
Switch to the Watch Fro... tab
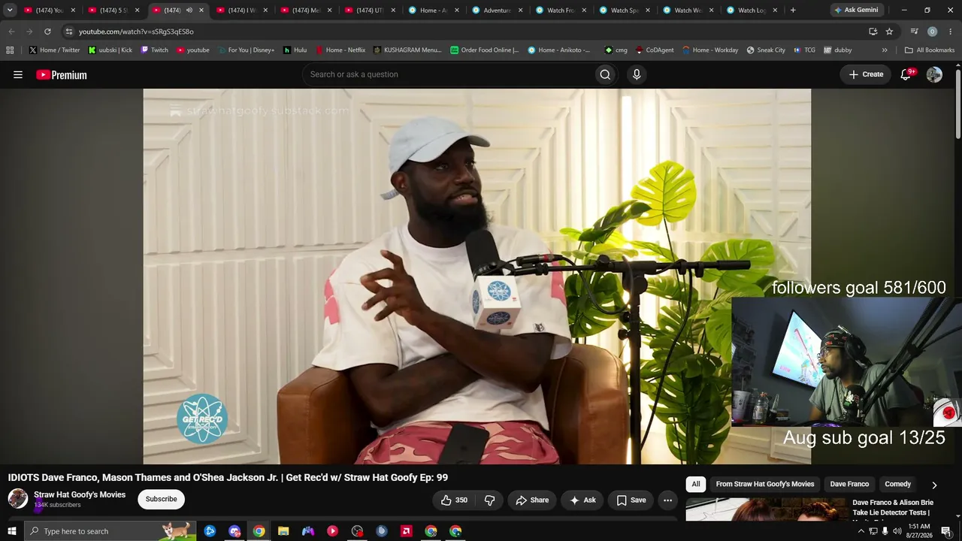pyautogui.click(x=561, y=11)
